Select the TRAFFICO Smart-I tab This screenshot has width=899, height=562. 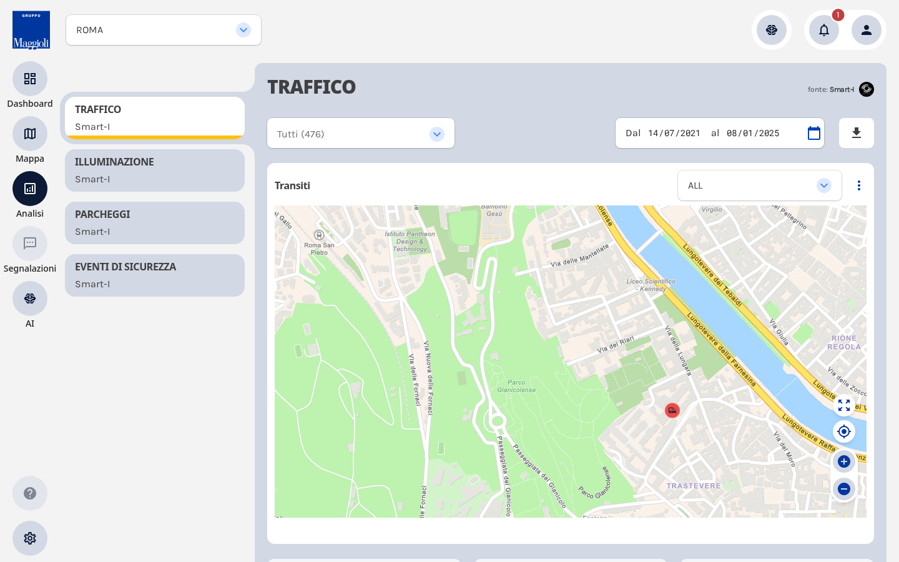pos(155,118)
